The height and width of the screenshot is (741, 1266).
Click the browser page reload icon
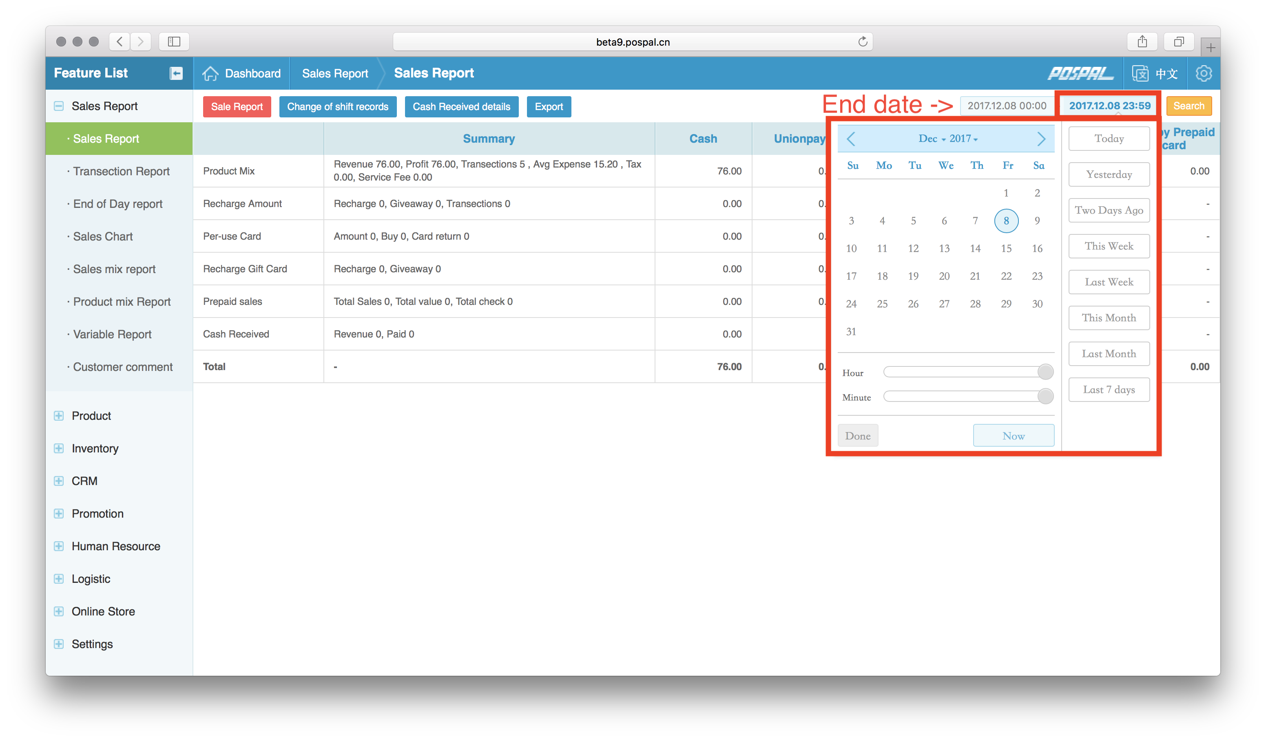(x=862, y=42)
